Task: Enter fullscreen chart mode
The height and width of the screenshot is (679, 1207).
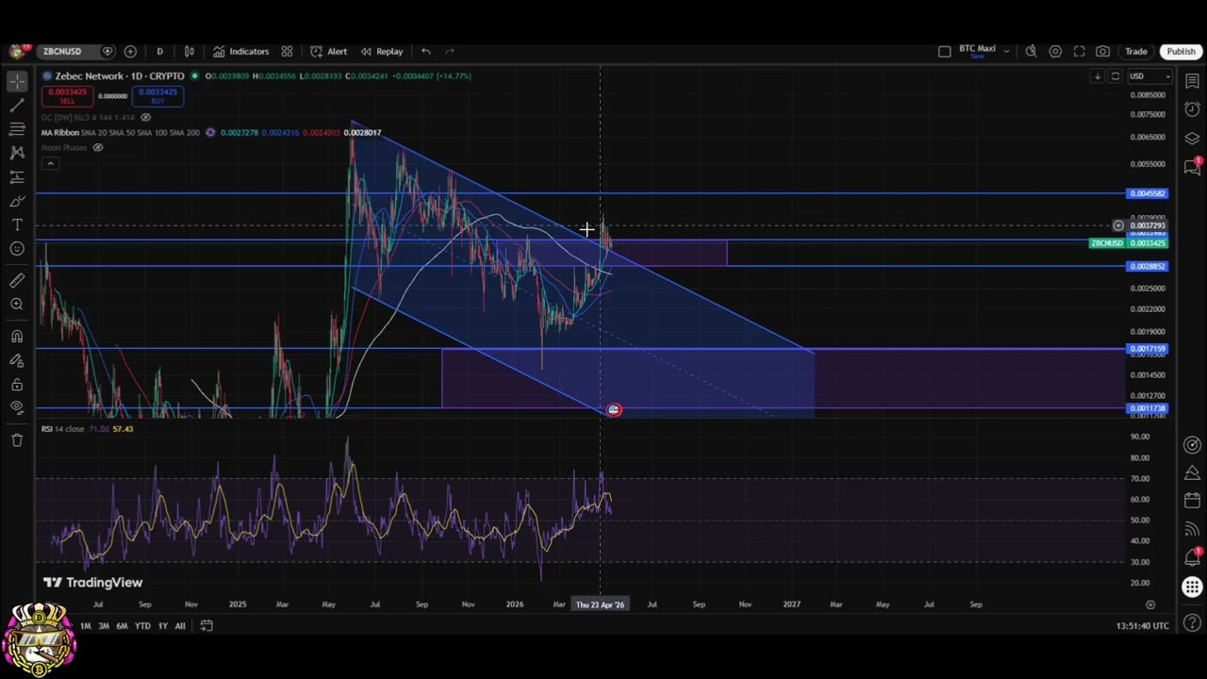Action: coord(1079,52)
